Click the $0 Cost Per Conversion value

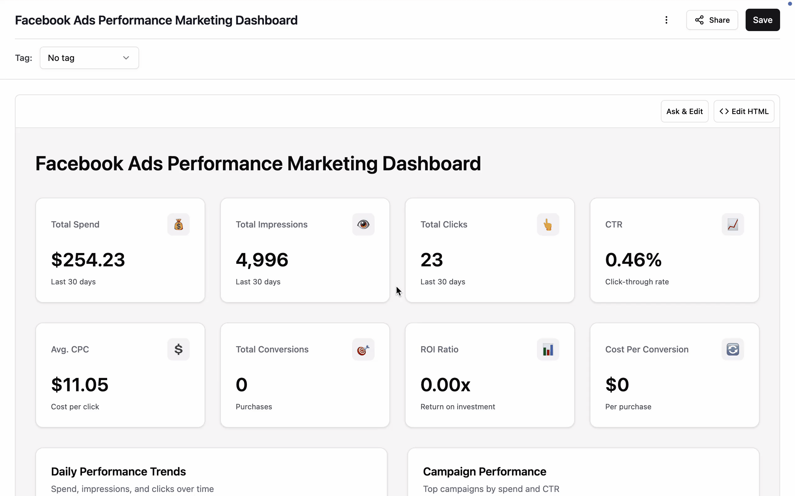pos(617,385)
